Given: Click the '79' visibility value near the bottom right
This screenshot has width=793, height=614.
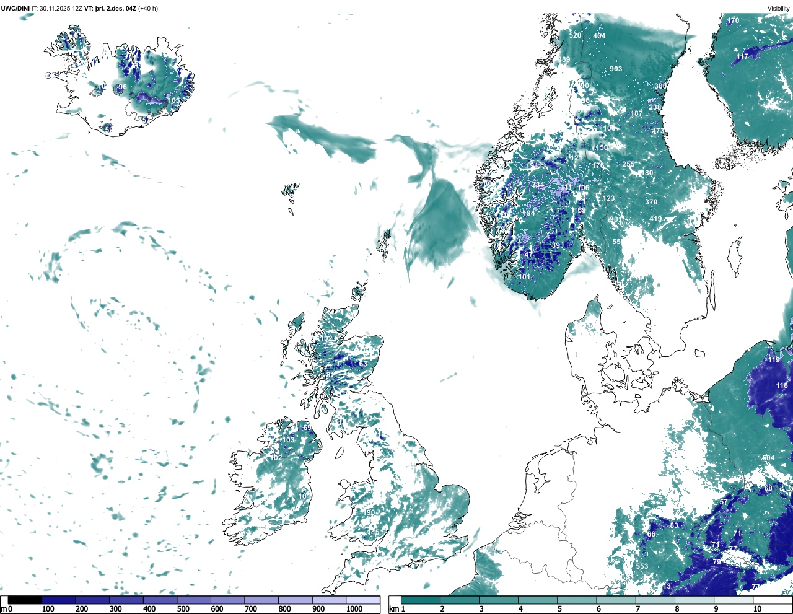Looking at the screenshot, I should [717, 563].
